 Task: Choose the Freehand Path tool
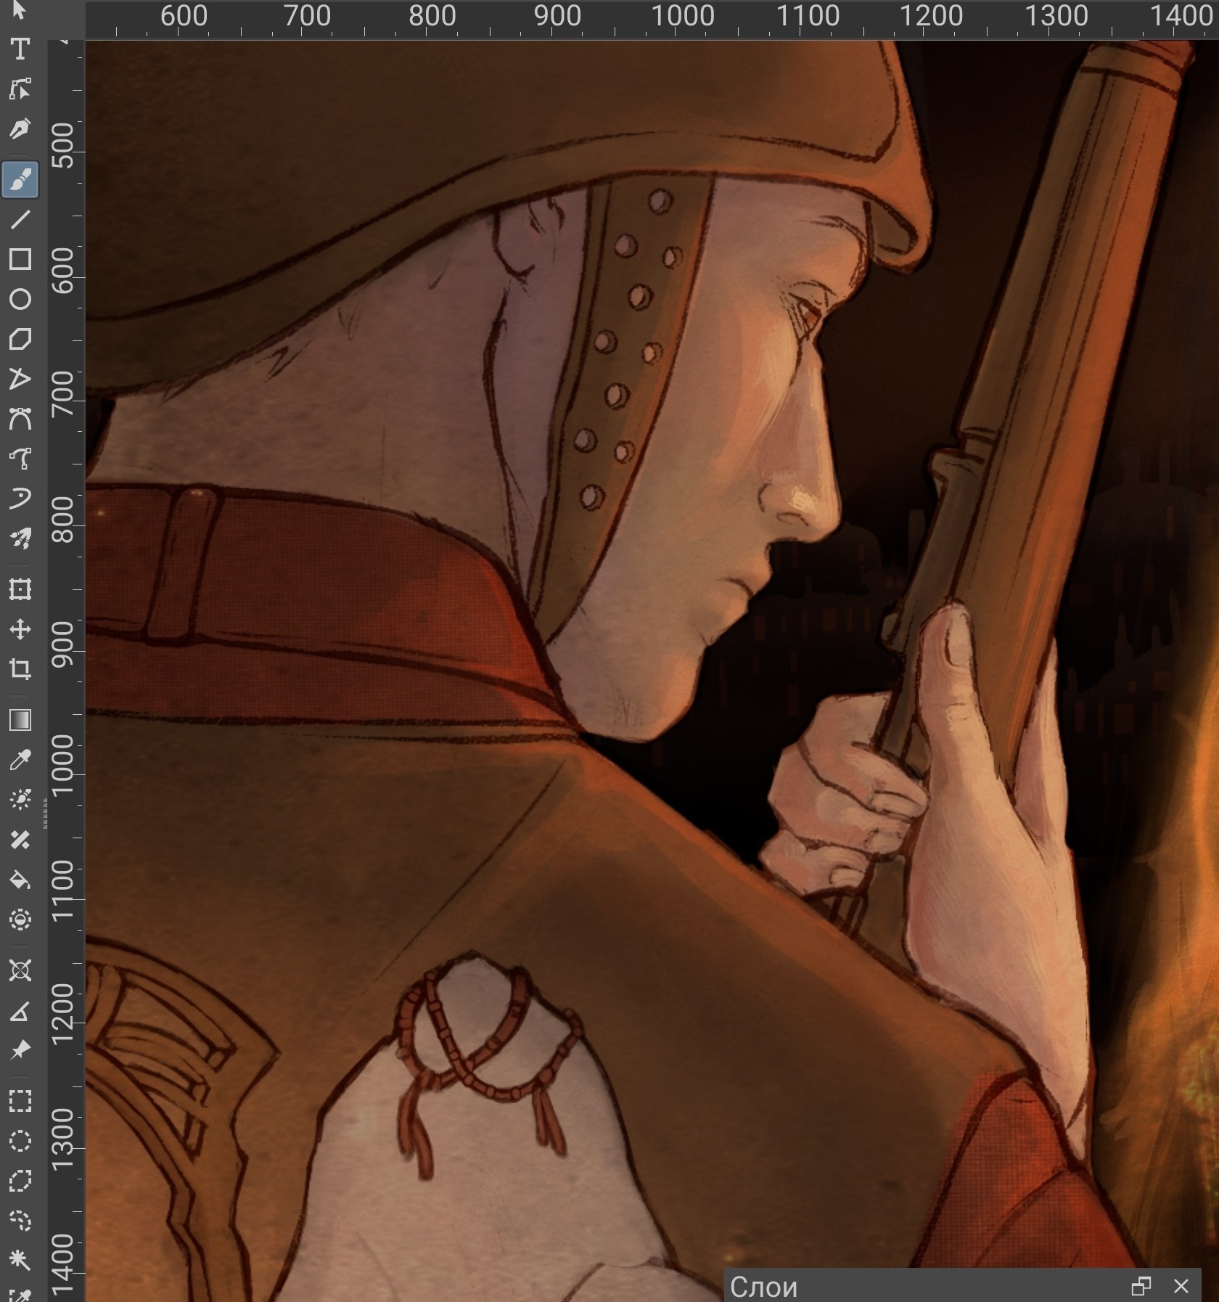point(20,459)
